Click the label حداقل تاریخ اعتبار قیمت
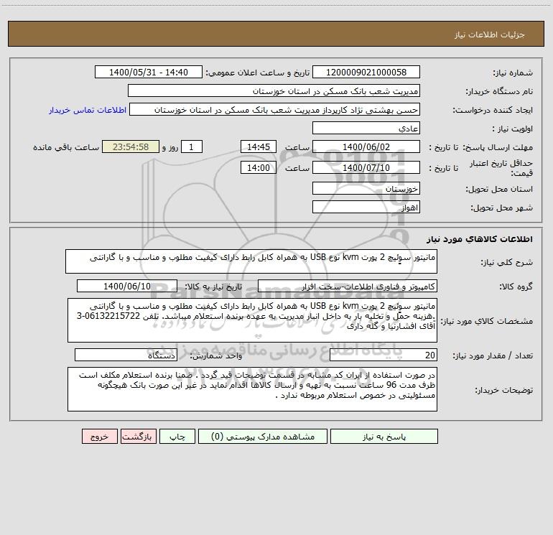Viewport: 553px width, 535px height. click(x=501, y=168)
